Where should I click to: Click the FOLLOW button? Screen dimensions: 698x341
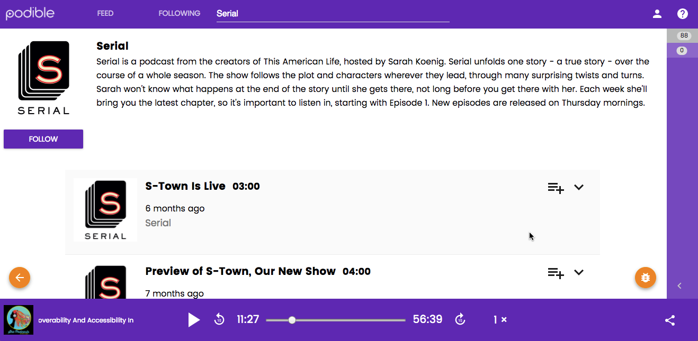(x=43, y=139)
